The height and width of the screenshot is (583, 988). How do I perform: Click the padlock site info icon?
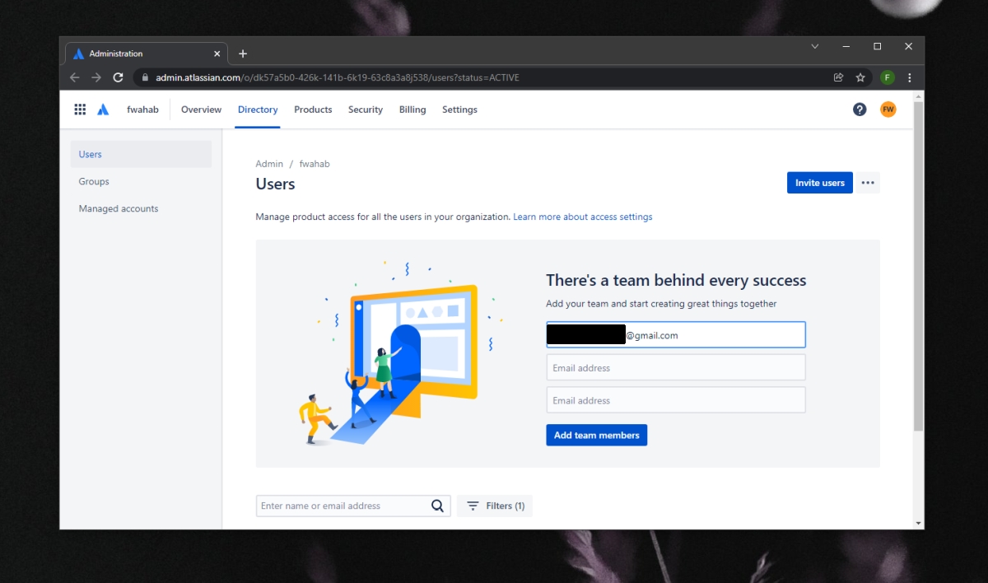point(144,77)
